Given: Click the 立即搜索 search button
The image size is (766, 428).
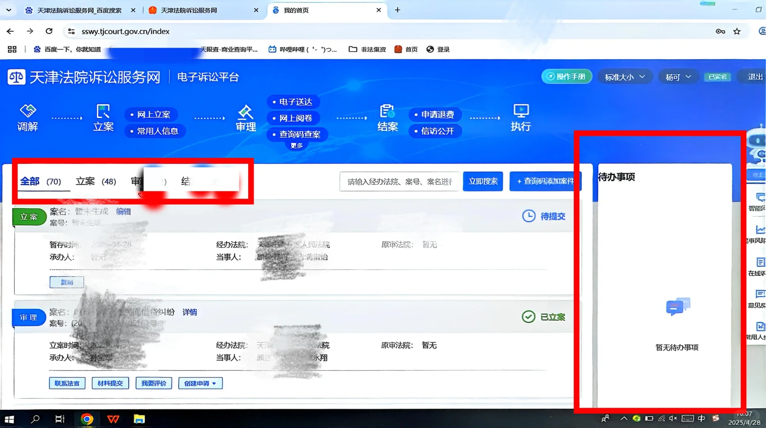Looking at the screenshot, I should click(483, 181).
